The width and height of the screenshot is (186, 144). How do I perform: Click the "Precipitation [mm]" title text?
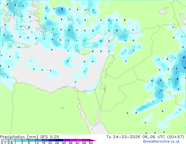click(x=19, y=137)
